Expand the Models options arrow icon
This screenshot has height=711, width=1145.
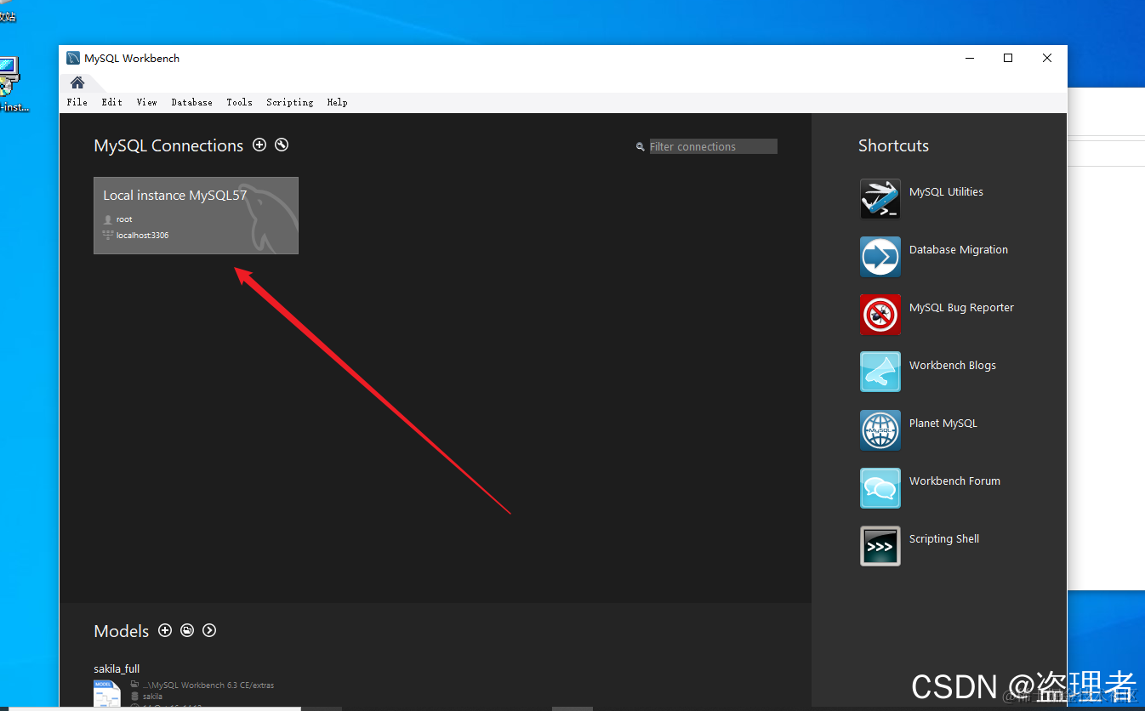[209, 630]
